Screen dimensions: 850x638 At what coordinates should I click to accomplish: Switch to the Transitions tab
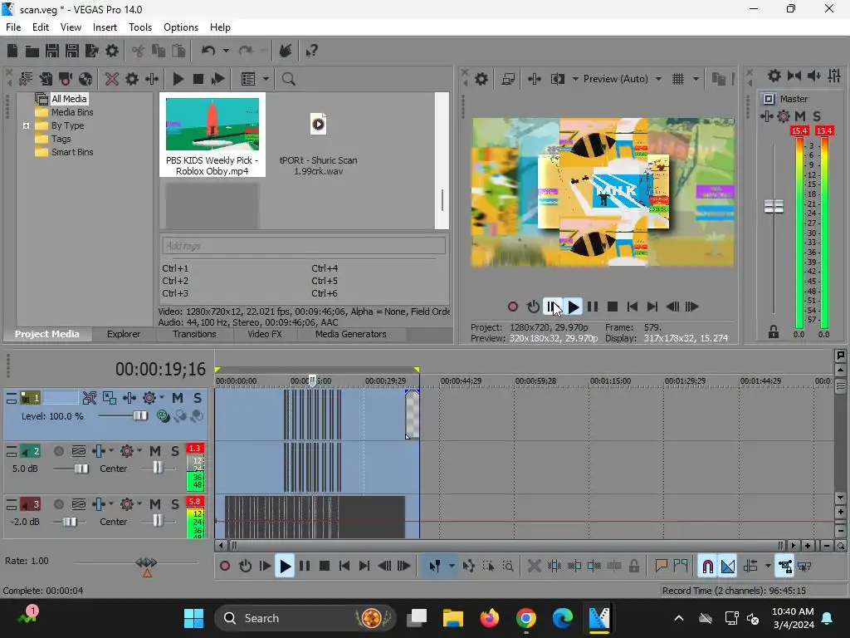(x=194, y=334)
